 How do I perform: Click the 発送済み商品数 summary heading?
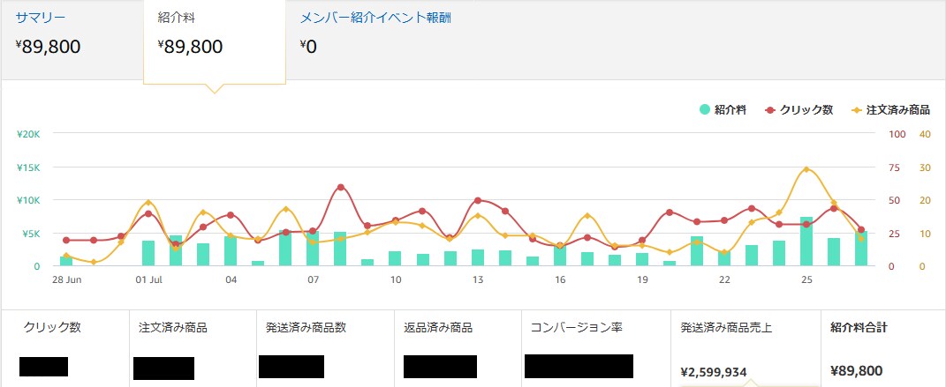306,328
